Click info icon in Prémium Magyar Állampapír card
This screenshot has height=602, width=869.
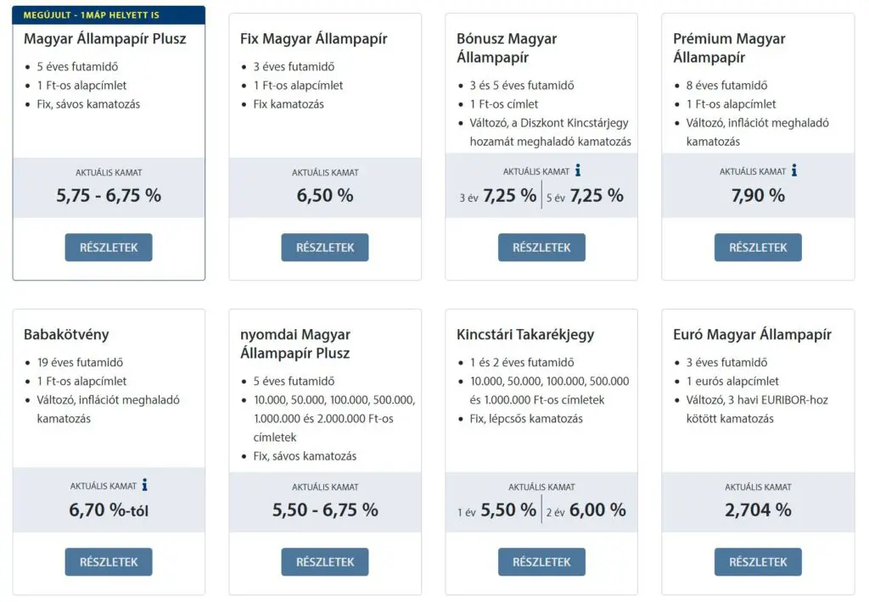pos(794,170)
